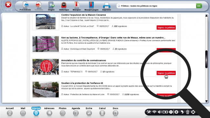Click the 12 signatures count

pyautogui.click(x=108, y=72)
